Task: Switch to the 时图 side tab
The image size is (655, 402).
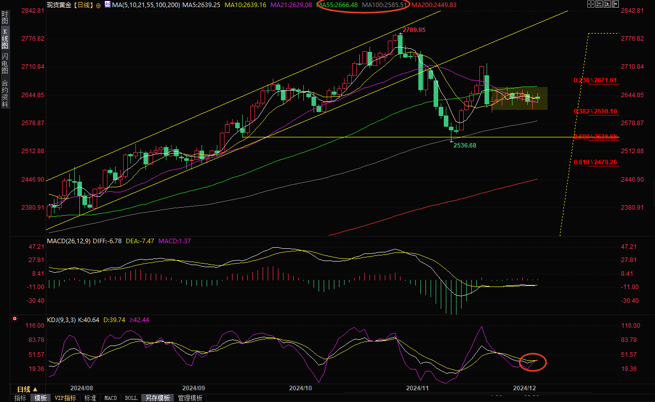Action: click(x=5, y=18)
